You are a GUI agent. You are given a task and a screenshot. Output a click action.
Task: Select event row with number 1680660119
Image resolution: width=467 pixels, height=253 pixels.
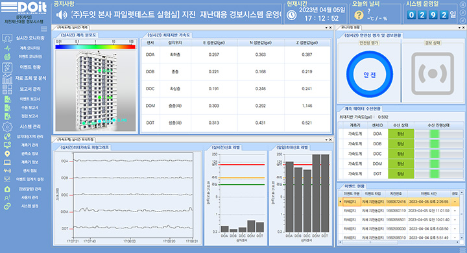pyautogui.click(x=398, y=211)
